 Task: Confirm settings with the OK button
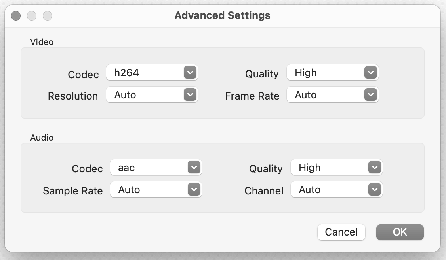coord(400,232)
